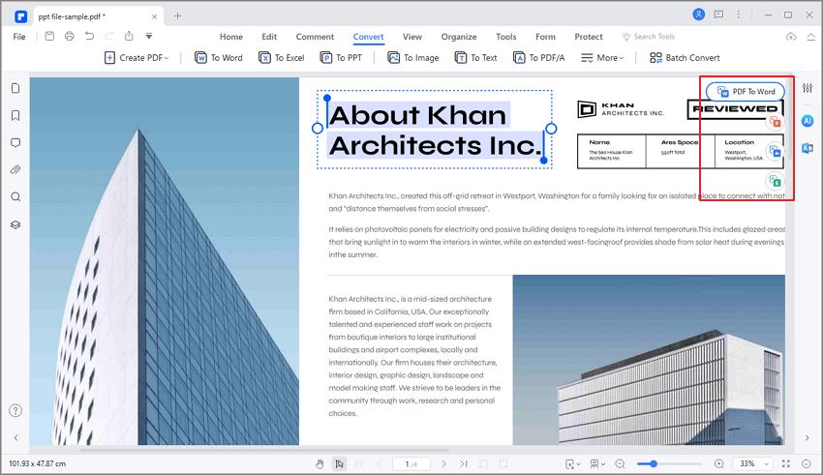The height and width of the screenshot is (475, 823).
Task: Click the zoom in button
Action: click(719, 464)
